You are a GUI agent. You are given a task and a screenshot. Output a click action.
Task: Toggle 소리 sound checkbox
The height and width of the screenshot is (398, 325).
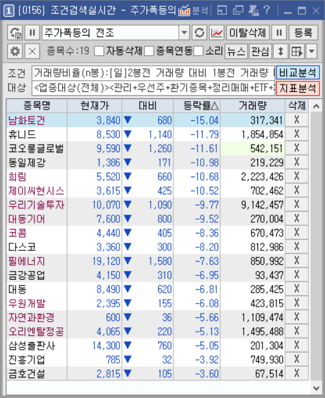click(199, 51)
